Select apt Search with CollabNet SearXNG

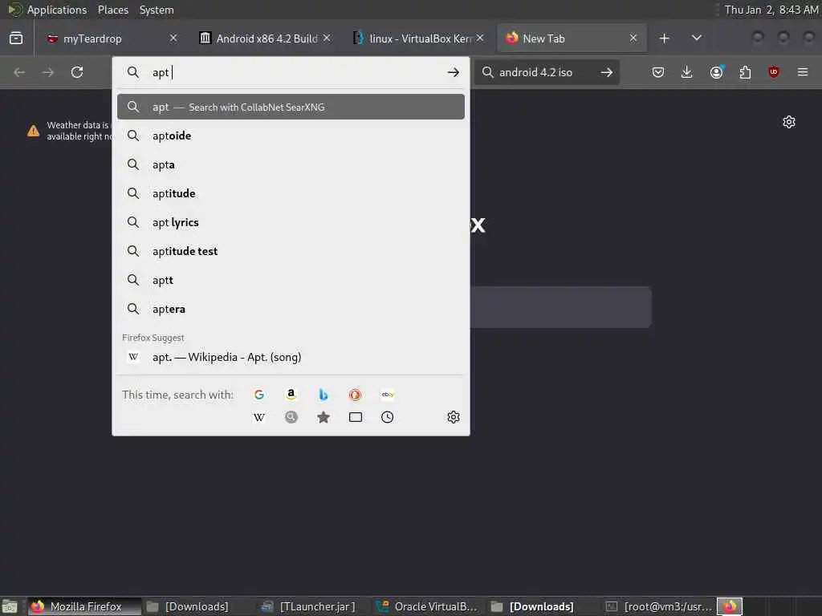291,107
